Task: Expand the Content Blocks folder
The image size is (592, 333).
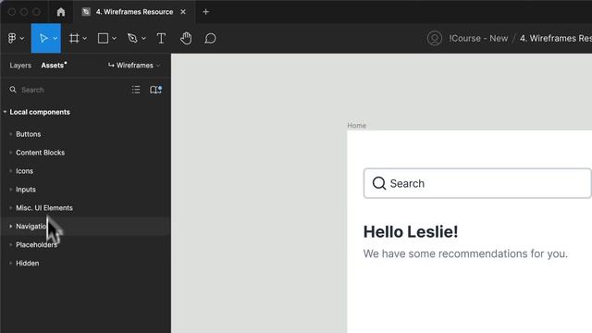Action: (x=10, y=153)
